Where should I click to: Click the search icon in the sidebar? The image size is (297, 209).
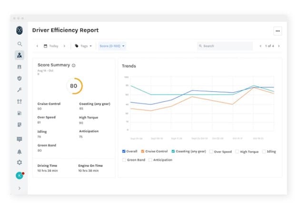20,44
